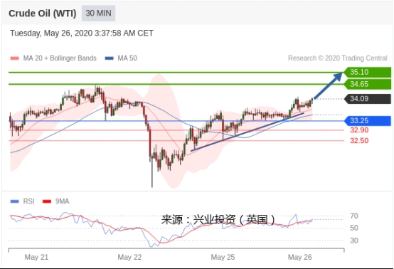Select the 34.65 green resistance price tag
The height and width of the screenshot is (269, 394).
(368, 84)
